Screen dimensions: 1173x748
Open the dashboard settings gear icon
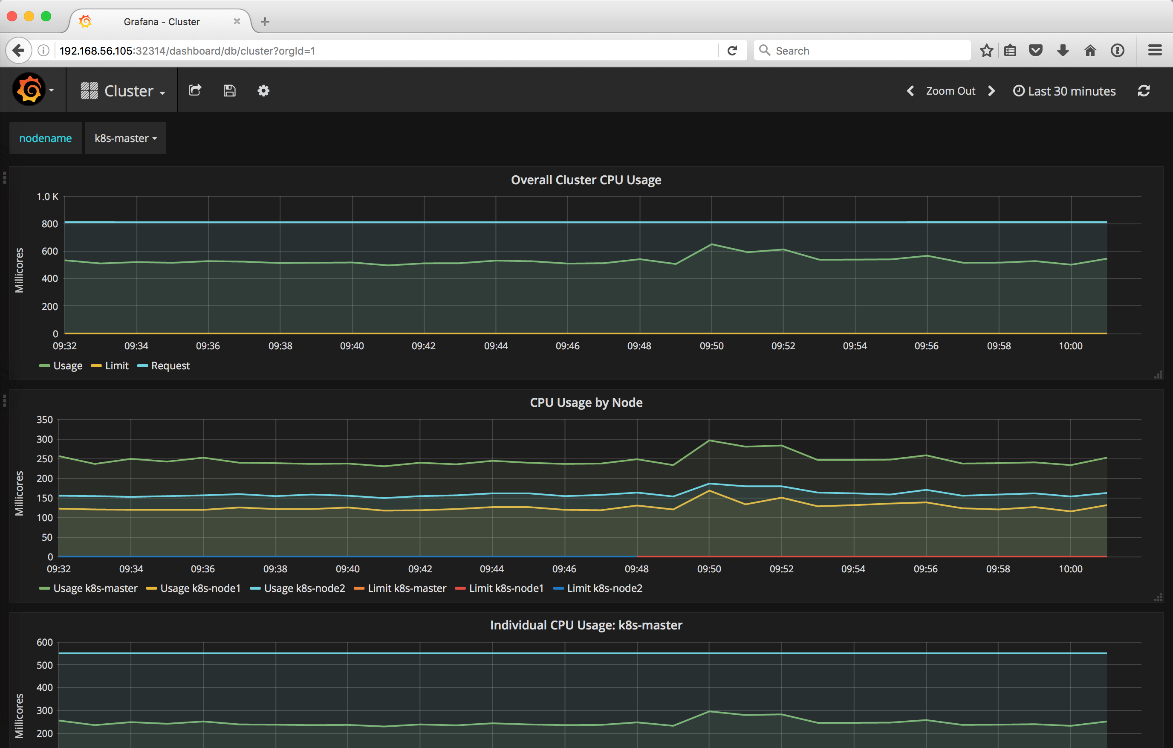point(263,90)
